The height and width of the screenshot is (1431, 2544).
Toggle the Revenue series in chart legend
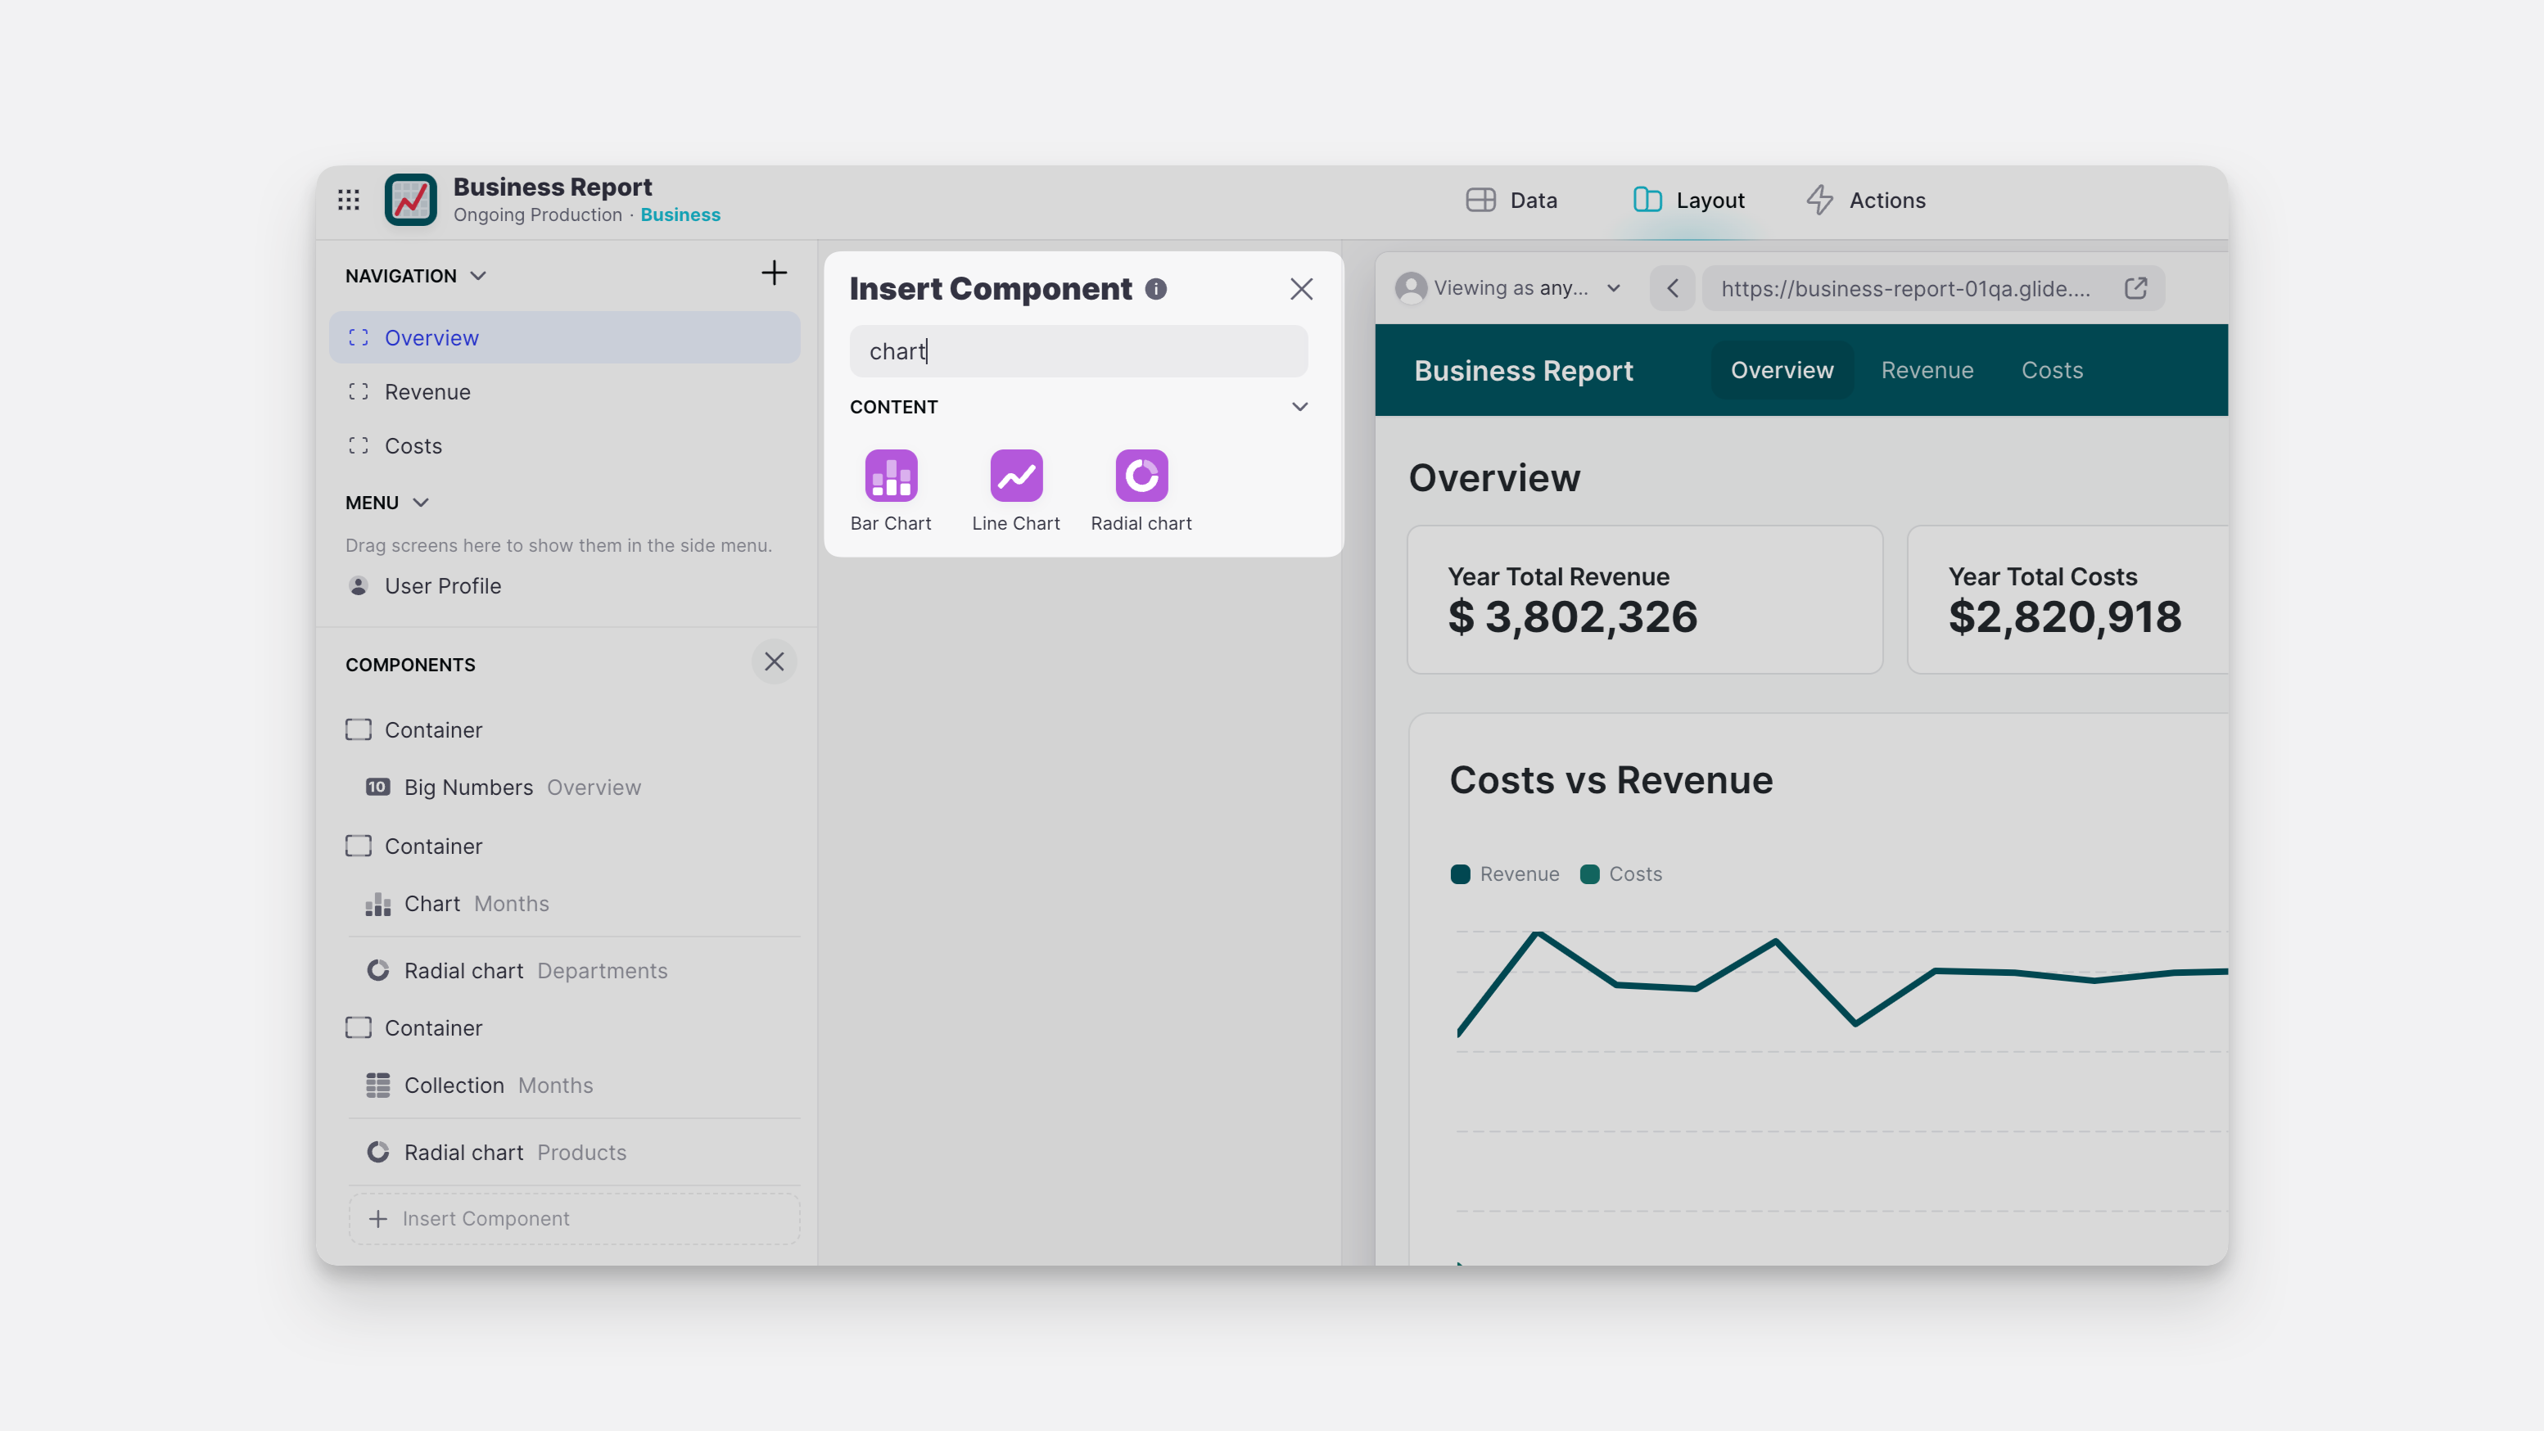1503,873
